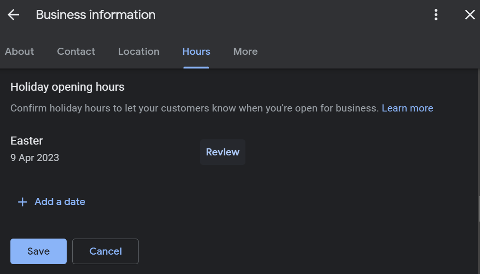Select the Location tab
The height and width of the screenshot is (274, 480).
(x=139, y=51)
